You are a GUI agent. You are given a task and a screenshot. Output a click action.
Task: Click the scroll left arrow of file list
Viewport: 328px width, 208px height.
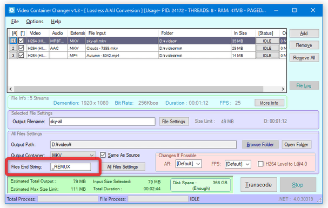point(11,89)
